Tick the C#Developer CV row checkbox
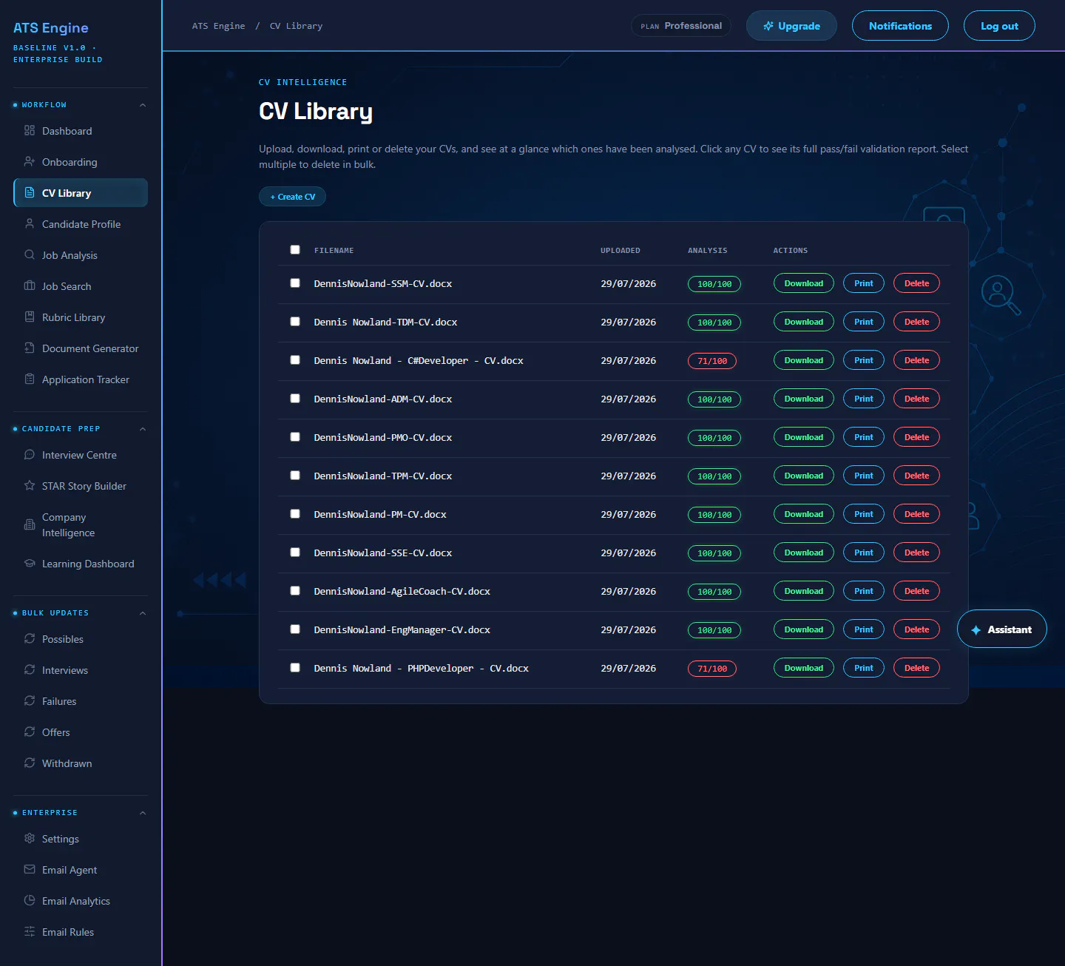 click(x=295, y=360)
